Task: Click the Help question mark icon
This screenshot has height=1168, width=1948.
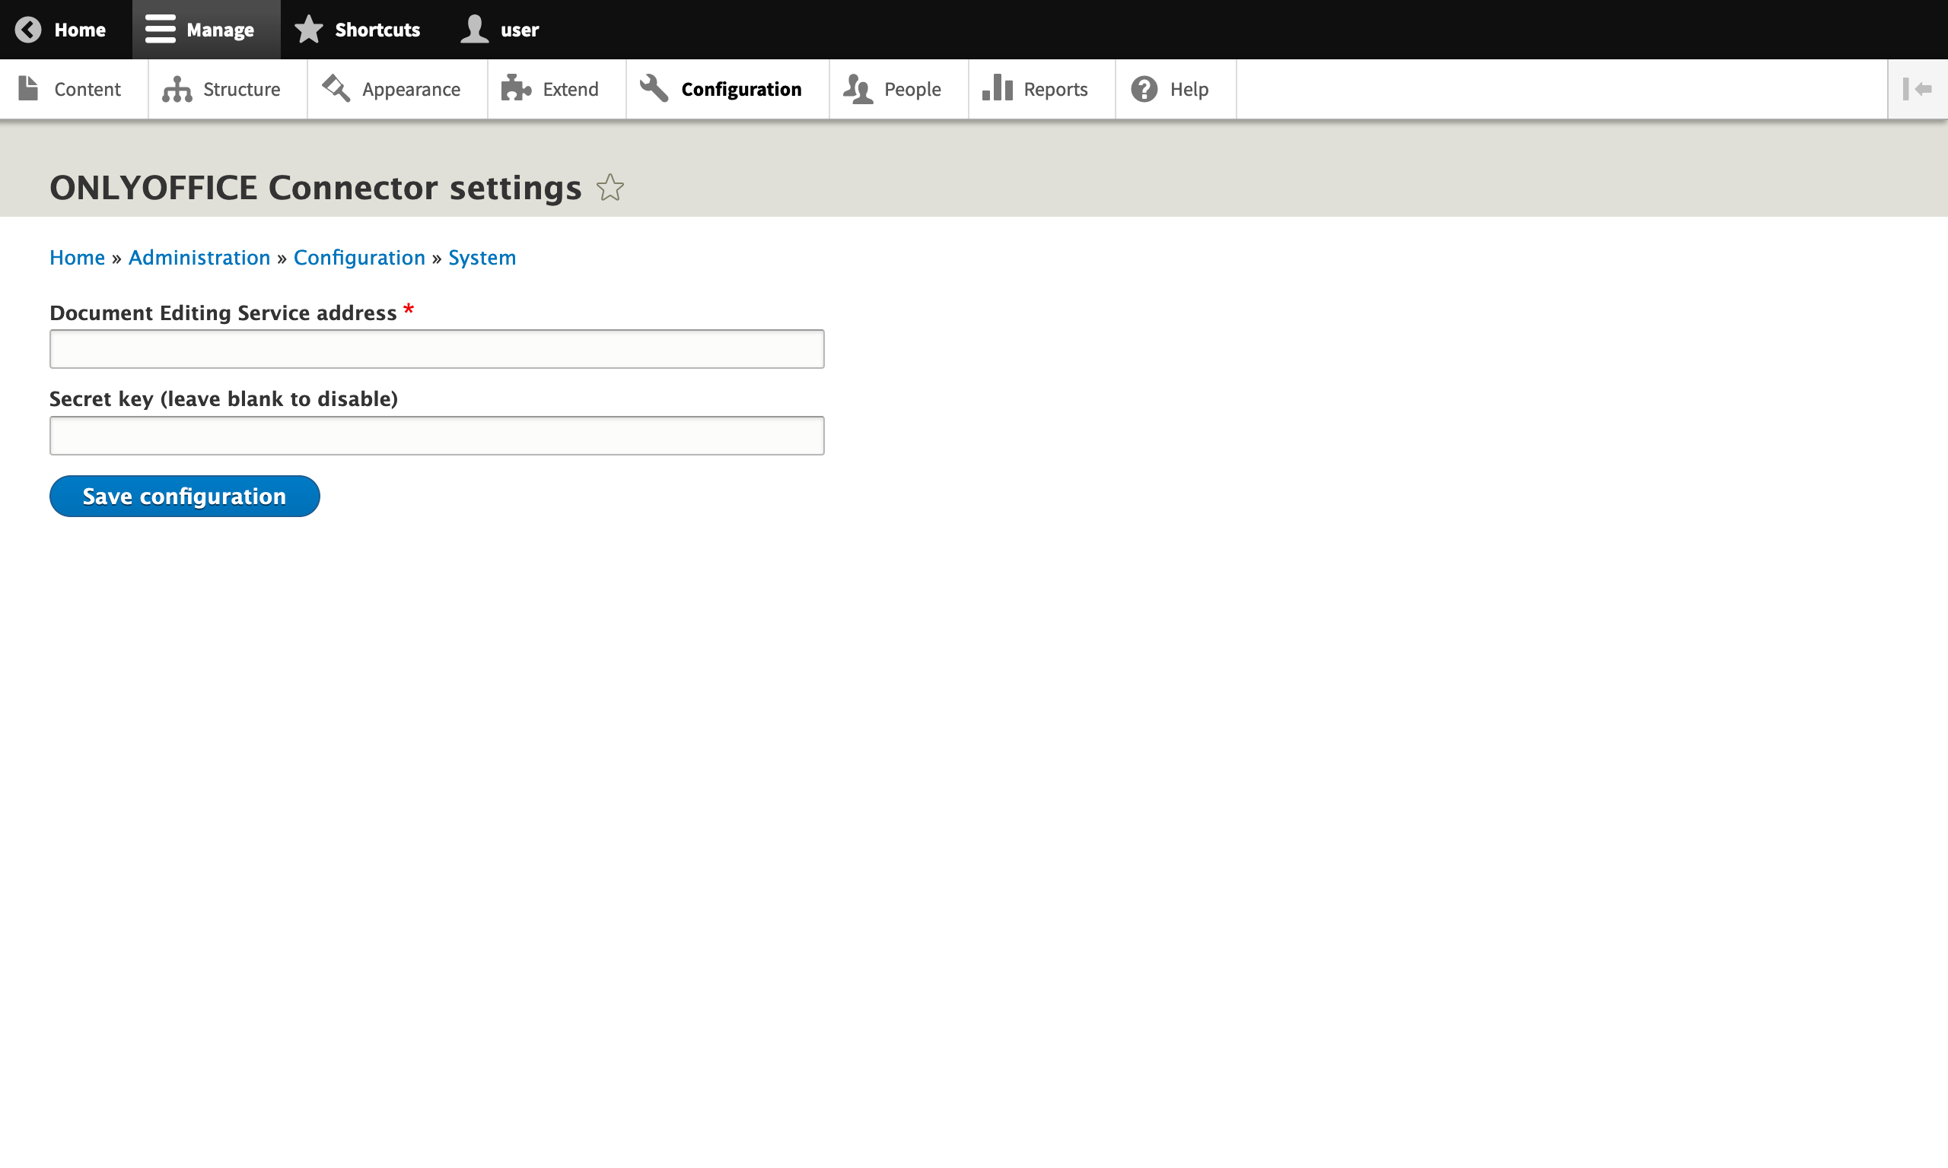Action: click(1142, 89)
